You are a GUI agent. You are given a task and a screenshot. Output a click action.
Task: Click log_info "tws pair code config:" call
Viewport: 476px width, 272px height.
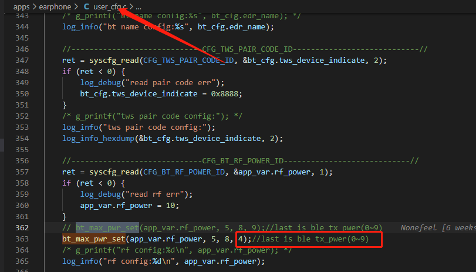click(x=139, y=127)
